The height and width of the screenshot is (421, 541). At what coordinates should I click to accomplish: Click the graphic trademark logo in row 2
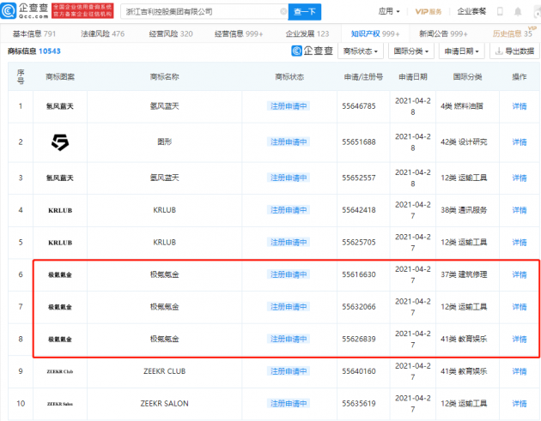[x=60, y=142]
